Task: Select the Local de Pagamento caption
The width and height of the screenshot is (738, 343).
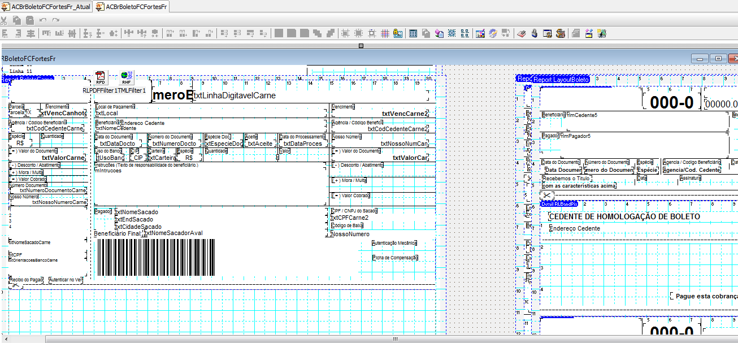Action: (115, 106)
